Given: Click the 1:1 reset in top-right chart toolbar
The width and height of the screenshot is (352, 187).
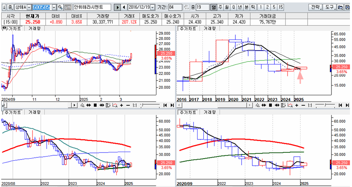Looking at the screenshot, I should point(310,105).
